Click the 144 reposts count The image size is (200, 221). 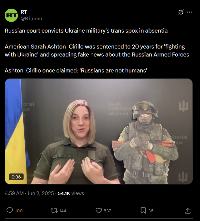[63, 211]
